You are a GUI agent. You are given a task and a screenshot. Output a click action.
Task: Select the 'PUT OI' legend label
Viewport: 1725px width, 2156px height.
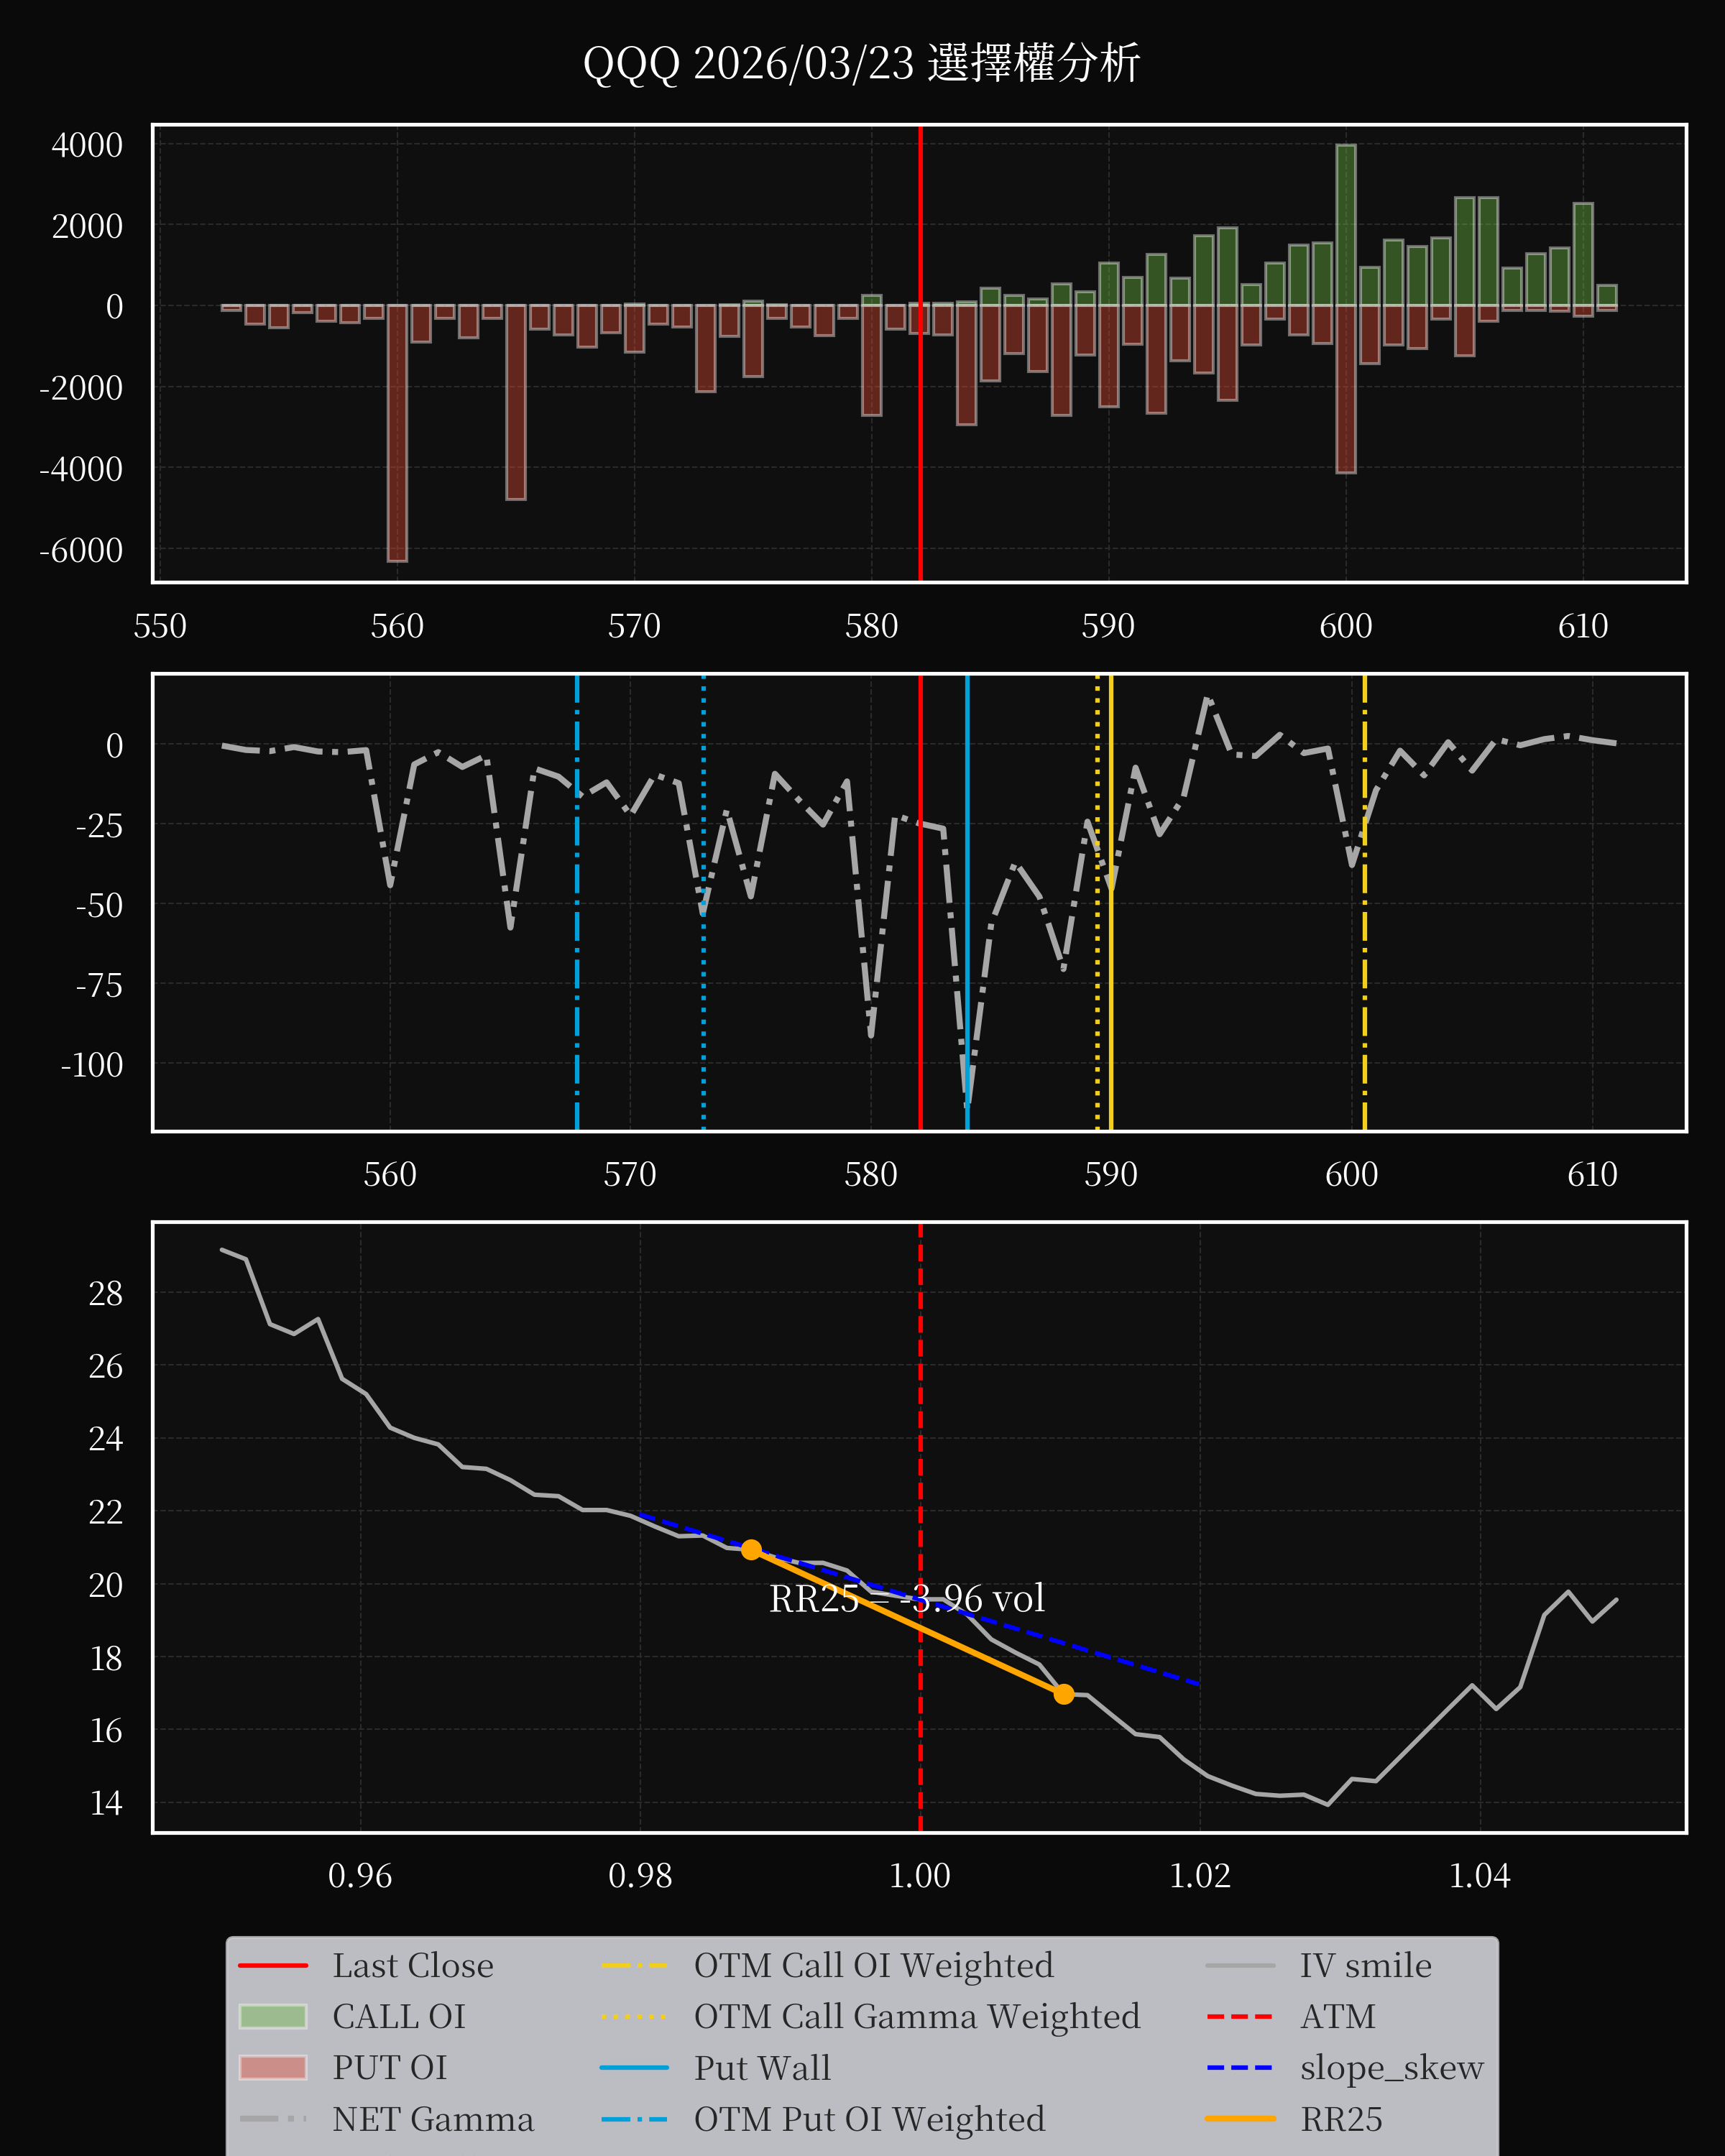pos(390,2068)
